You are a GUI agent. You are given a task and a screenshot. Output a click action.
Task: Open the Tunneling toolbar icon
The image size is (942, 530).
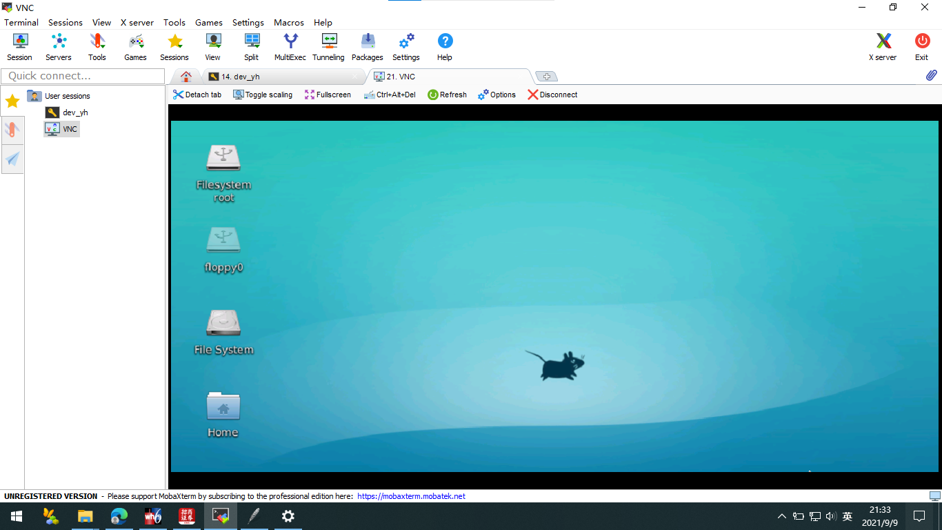329,47
